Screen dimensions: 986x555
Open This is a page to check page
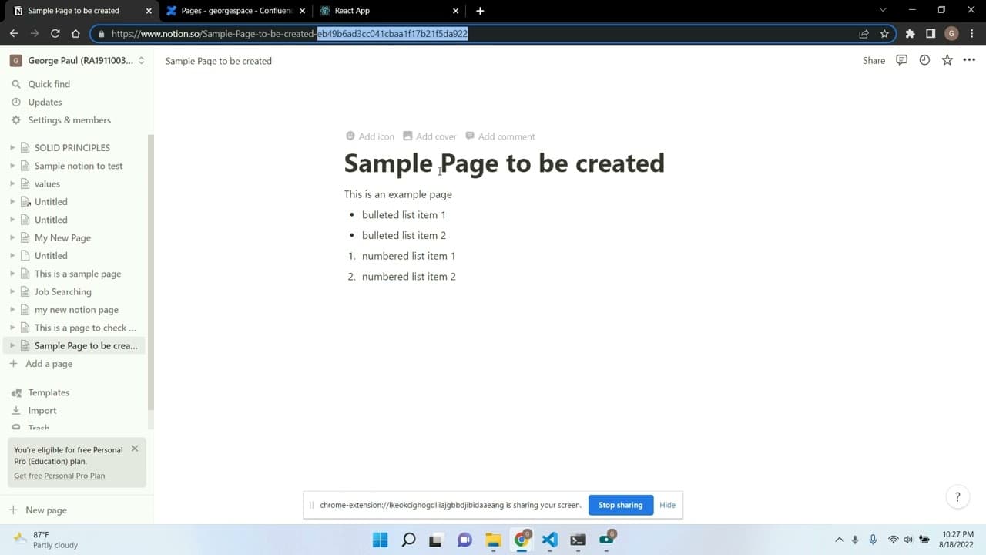[x=86, y=328]
